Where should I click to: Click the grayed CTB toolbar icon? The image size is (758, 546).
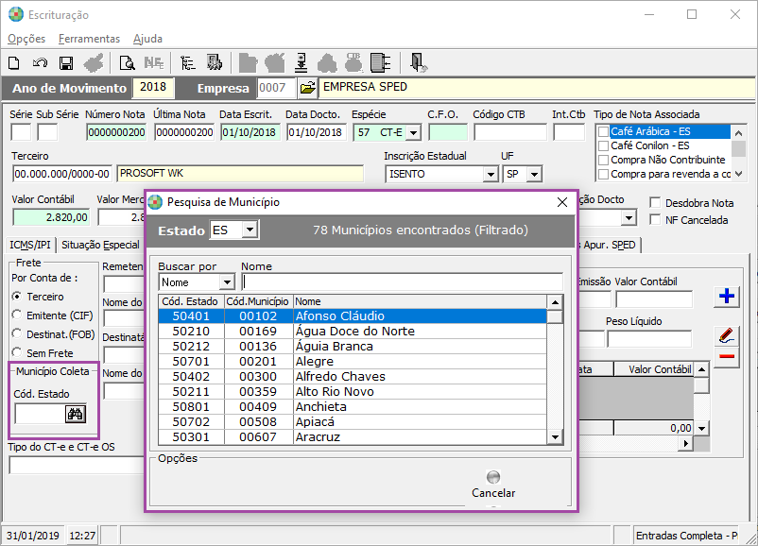(353, 62)
